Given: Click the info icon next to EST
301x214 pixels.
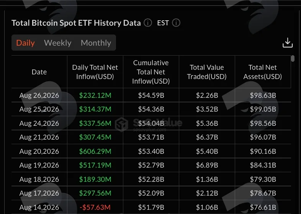Looking at the screenshot, I should coord(176,23).
